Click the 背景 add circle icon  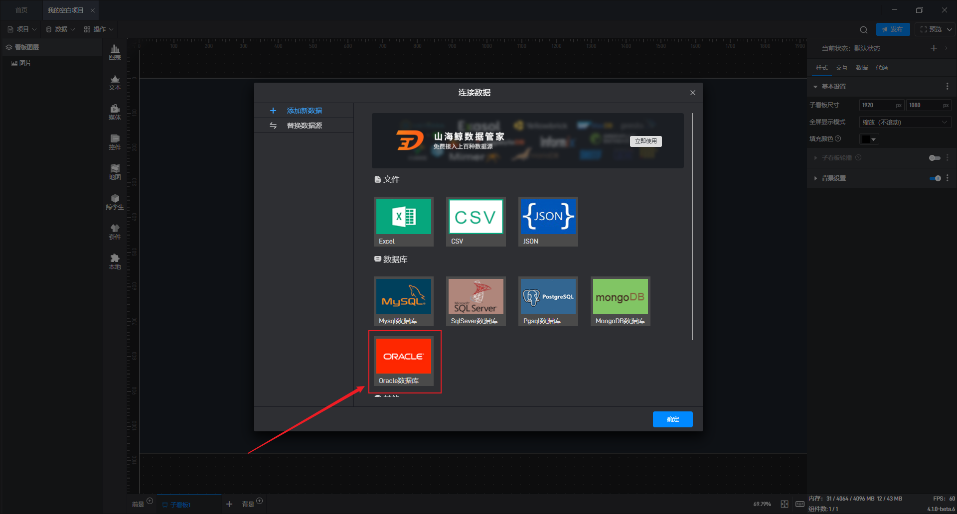pos(260,501)
